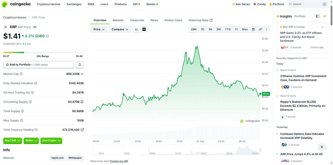Open the Wallet dropdown
This screenshot has height=165, width=333.
click(31, 141)
